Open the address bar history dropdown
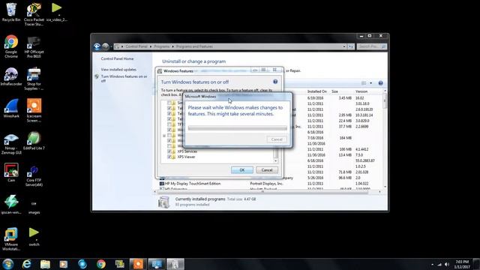The image size is (480, 270). click(344, 46)
